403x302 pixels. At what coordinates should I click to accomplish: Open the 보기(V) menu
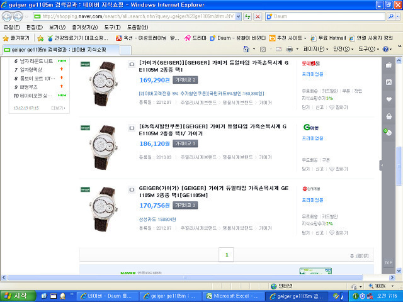pos(57,28)
